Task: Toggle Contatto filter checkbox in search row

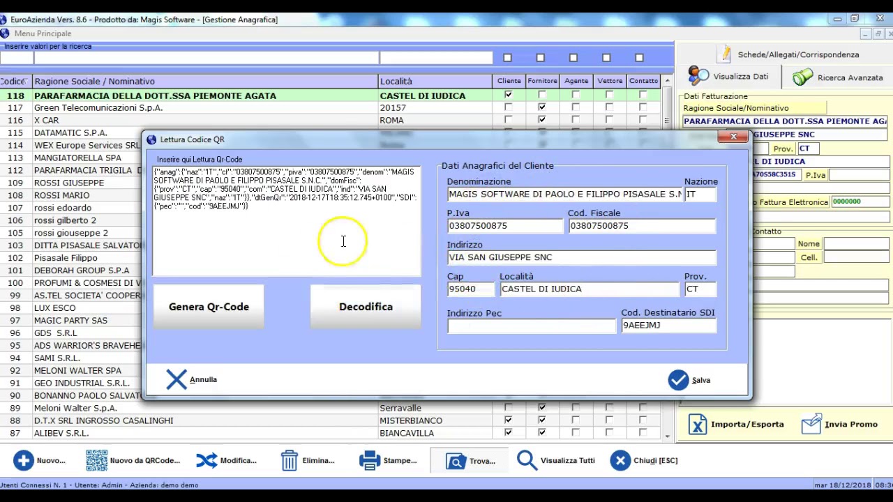Action: click(639, 58)
